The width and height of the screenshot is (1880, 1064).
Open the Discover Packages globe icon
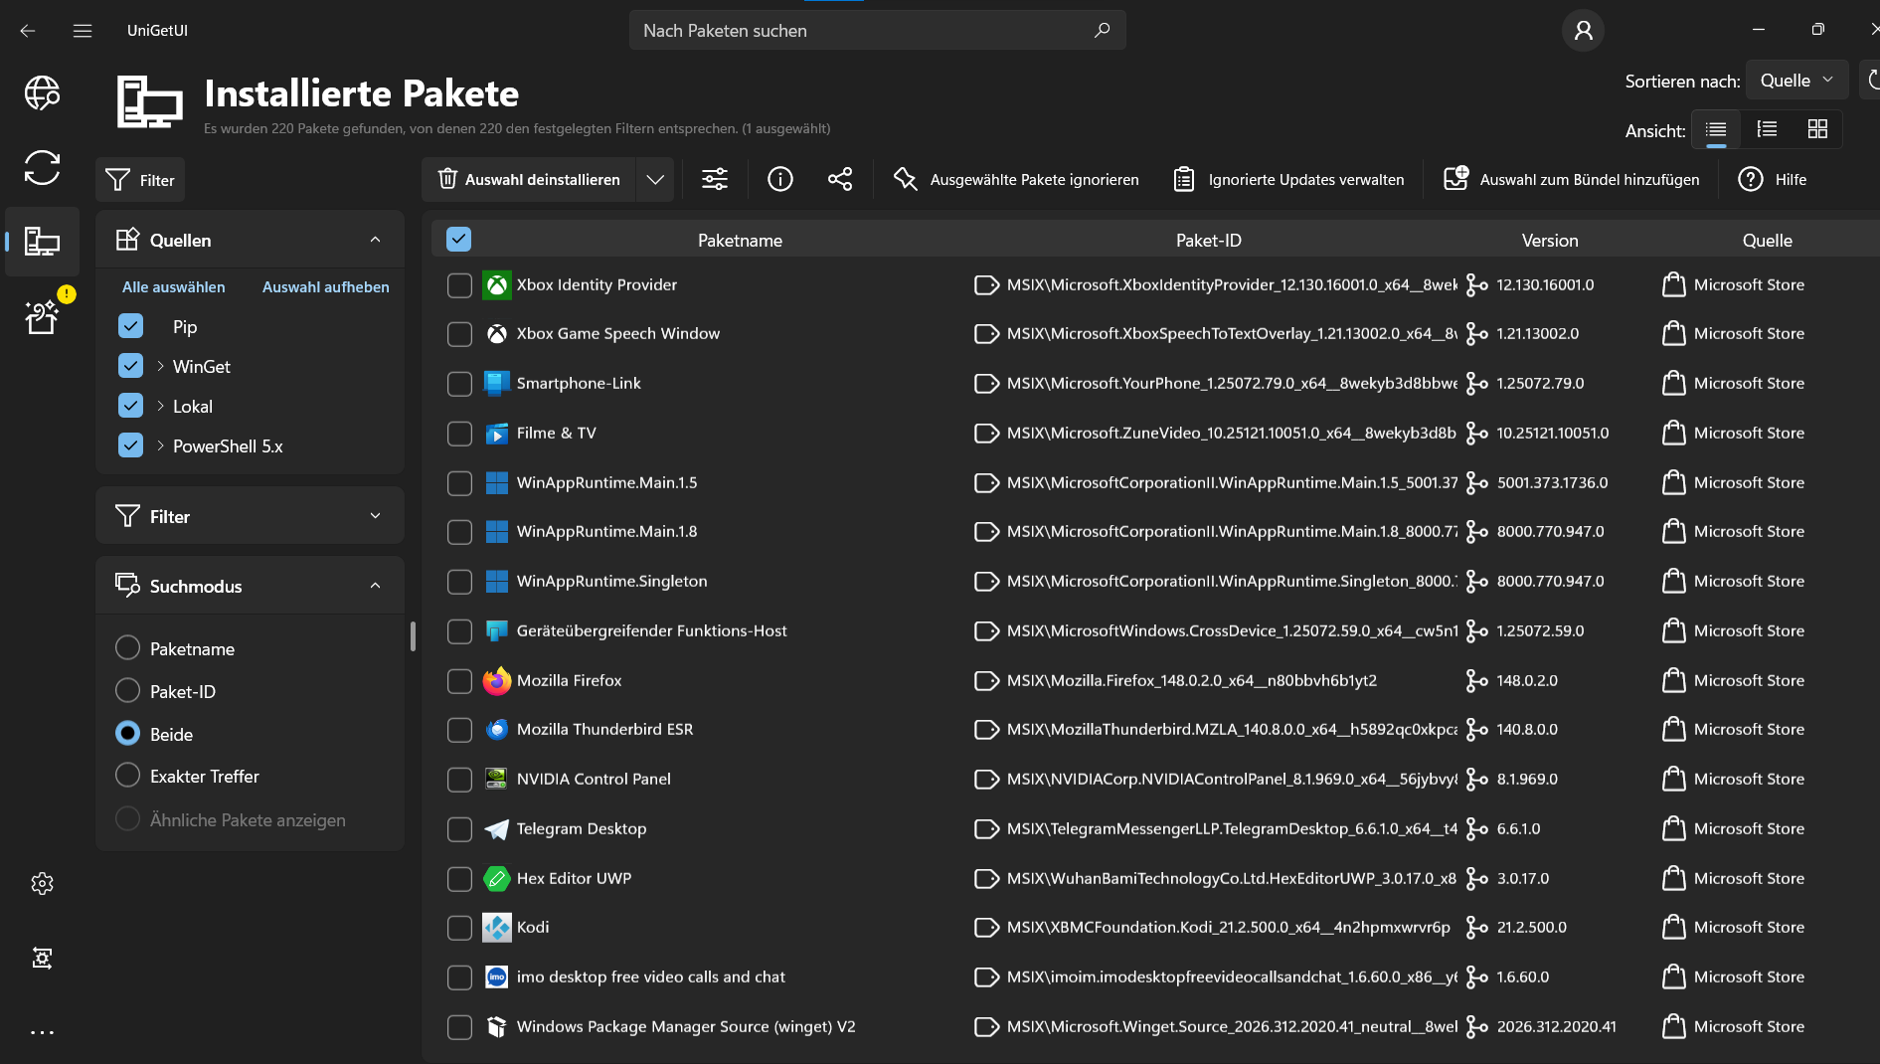click(x=42, y=93)
